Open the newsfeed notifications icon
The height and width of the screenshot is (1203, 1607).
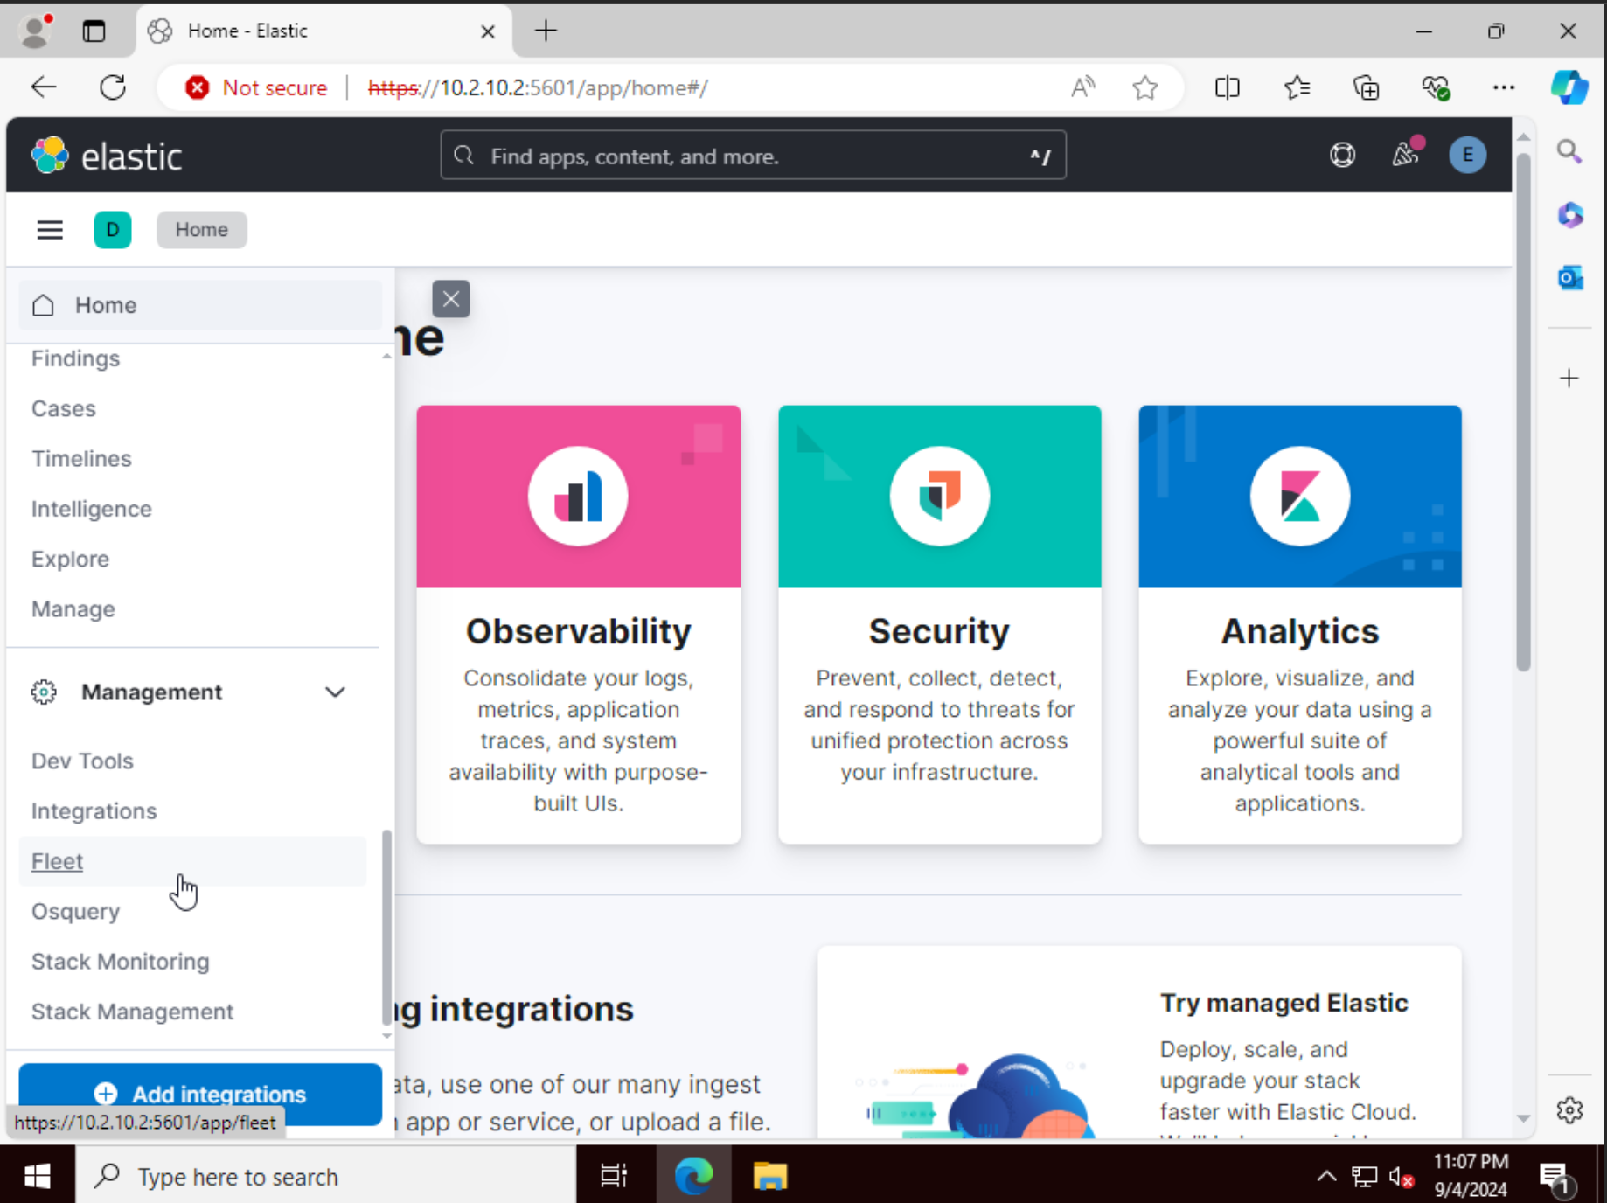click(x=1405, y=155)
